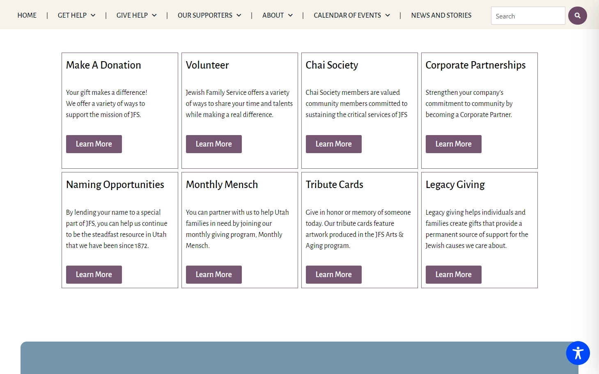Learn More about Monthly Mensch
The width and height of the screenshot is (599, 374).
(214, 275)
